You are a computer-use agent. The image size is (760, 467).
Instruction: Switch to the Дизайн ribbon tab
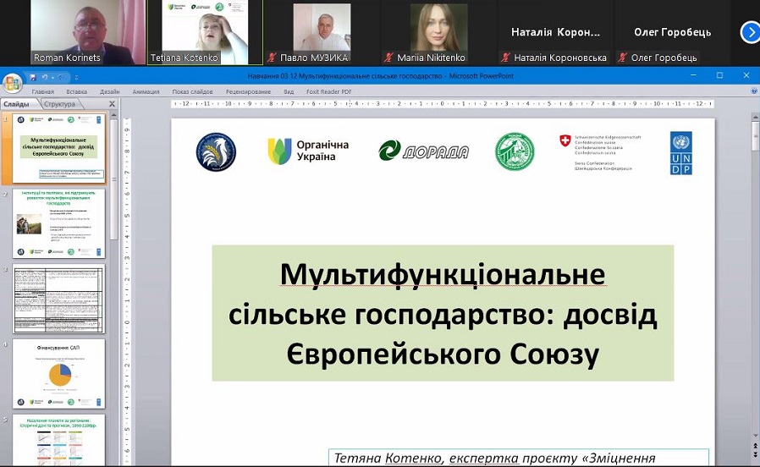click(x=109, y=91)
